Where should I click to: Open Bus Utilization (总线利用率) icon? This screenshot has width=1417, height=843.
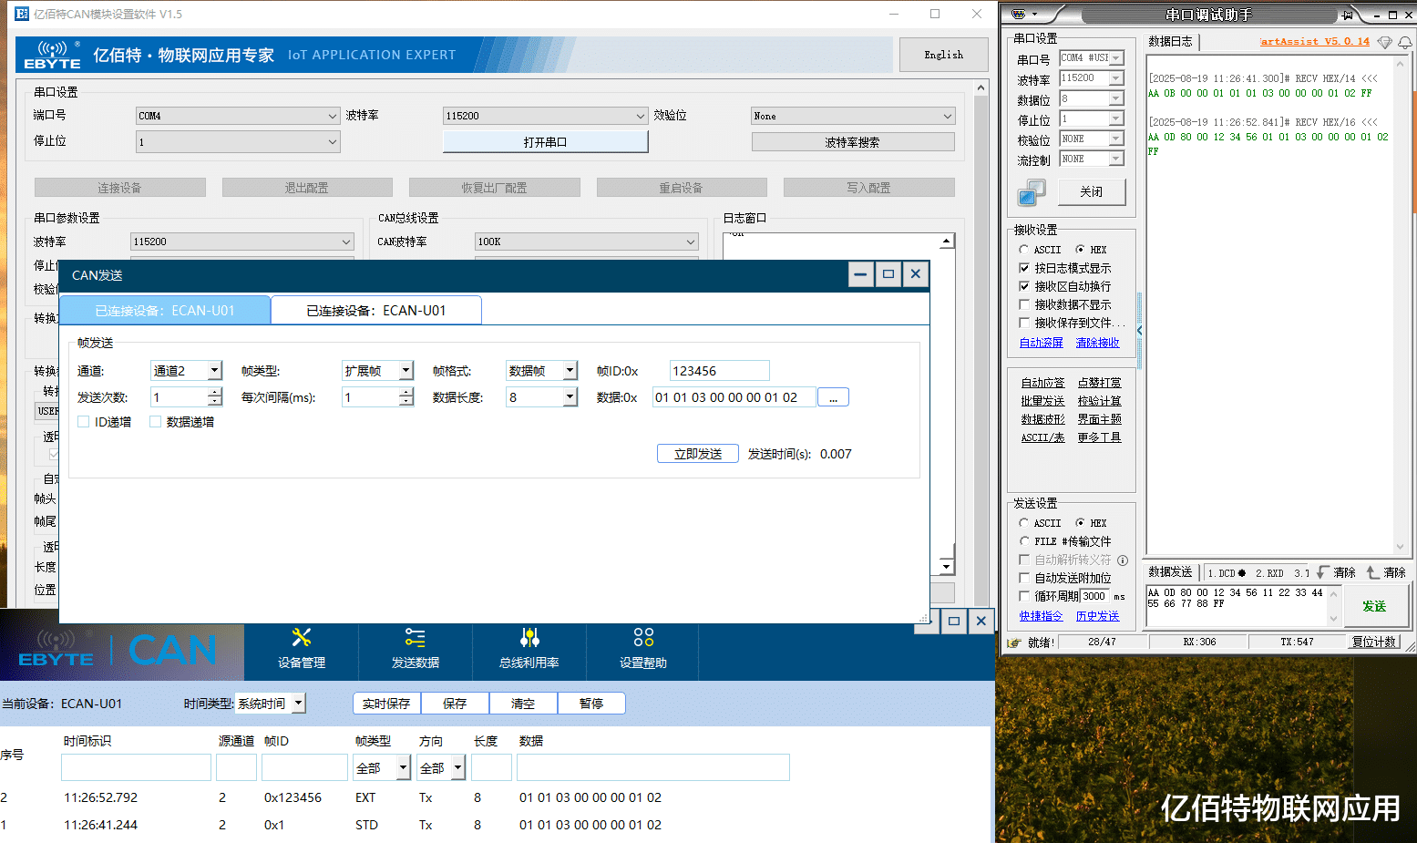[x=529, y=637]
